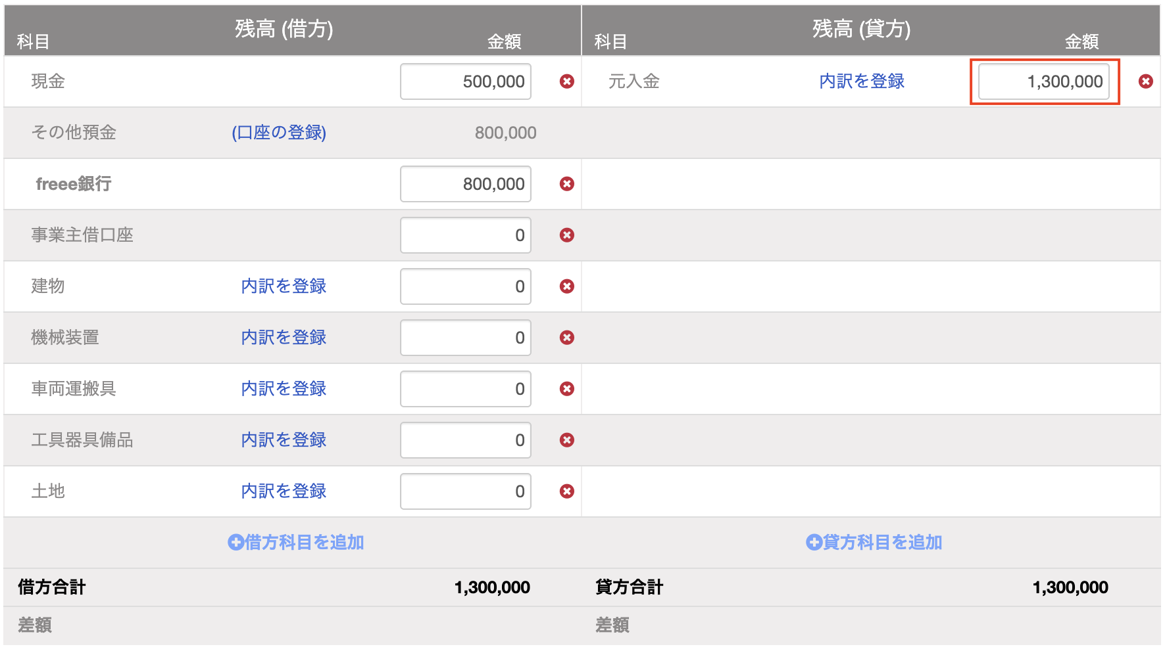This screenshot has height=653, width=1167.
Task: Remove 工具器具備品 row using red X
Action: (x=567, y=440)
